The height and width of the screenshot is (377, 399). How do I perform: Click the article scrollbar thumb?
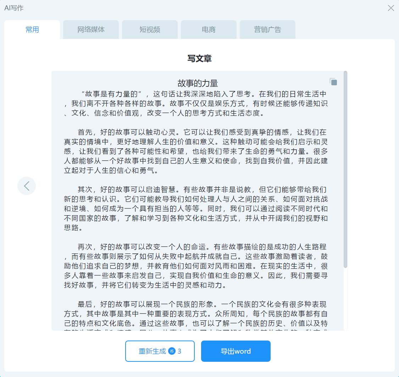point(345,169)
